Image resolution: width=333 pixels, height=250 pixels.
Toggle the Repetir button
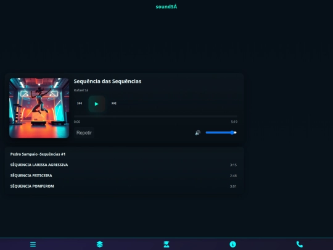[x=84, y=133]
